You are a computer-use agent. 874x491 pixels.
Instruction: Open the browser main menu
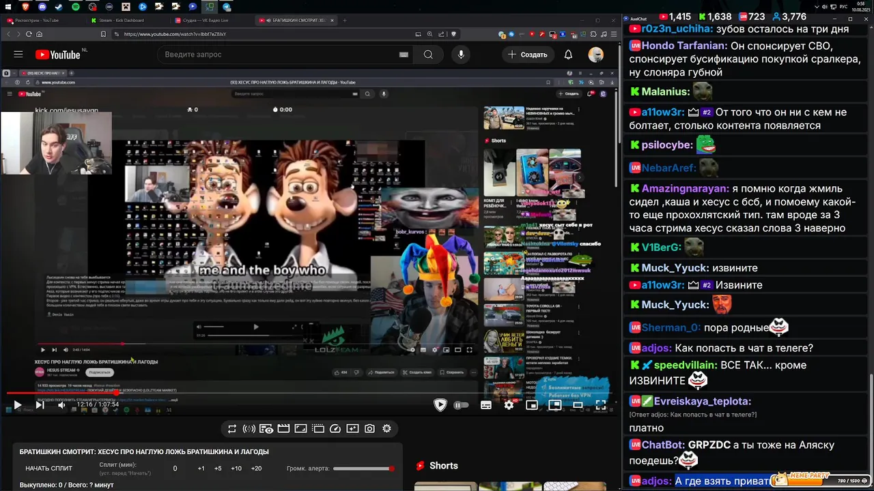pos(614,34)
